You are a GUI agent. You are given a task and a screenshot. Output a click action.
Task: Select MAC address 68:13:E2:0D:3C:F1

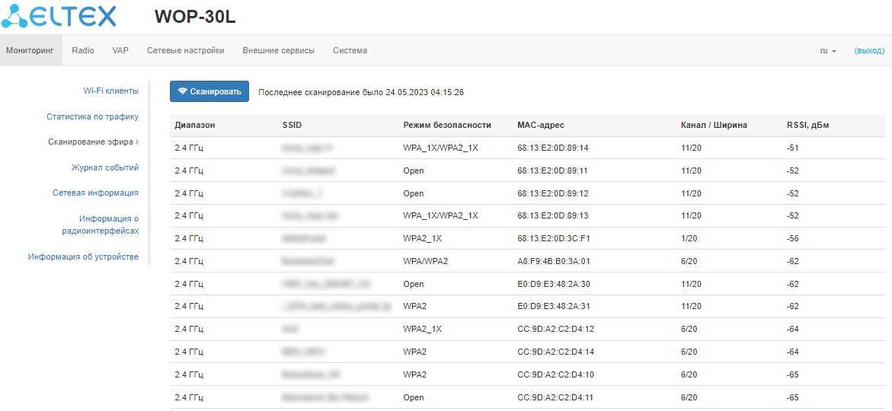tap(554, 238)
